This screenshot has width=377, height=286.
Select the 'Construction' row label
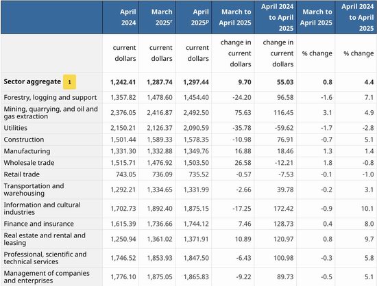[24, 140]
